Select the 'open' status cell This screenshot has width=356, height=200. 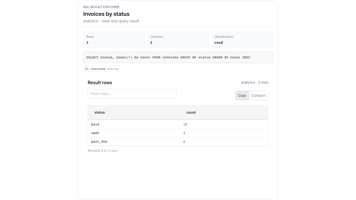pyautogui.click(x=95, y=133)
